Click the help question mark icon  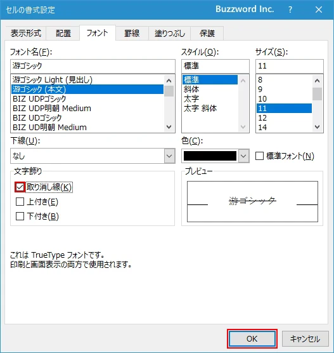[x=290, y=10]
